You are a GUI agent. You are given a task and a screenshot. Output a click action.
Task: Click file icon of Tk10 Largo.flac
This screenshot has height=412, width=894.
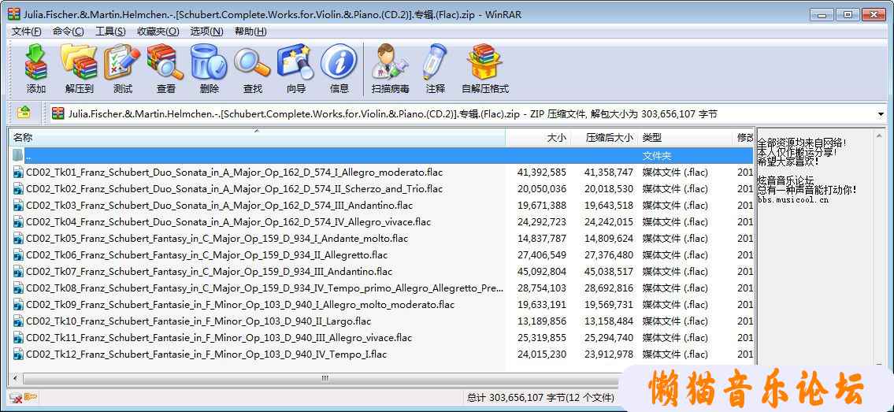(18, 321)
